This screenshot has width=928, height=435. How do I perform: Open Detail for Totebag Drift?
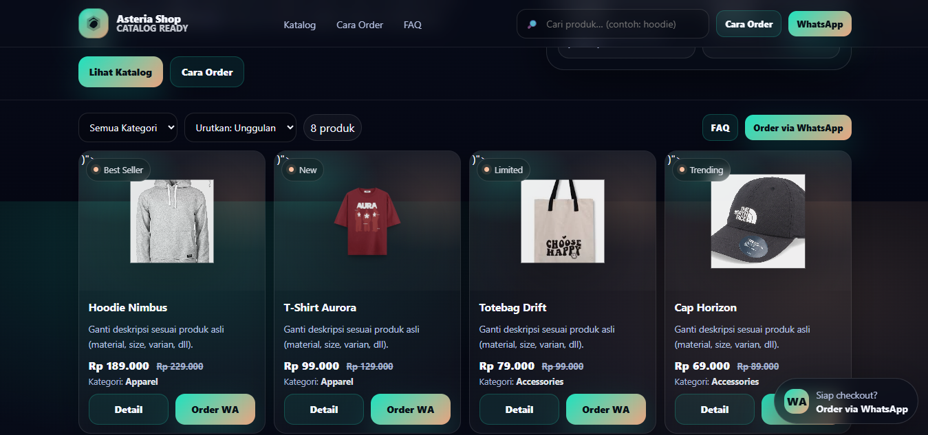point(519,409)
